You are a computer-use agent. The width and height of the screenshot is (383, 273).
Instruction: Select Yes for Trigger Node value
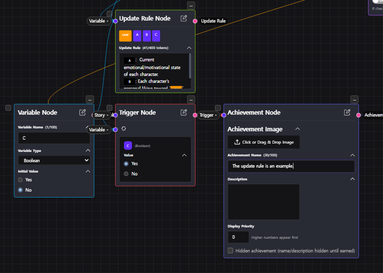click(x=126, y=164)
